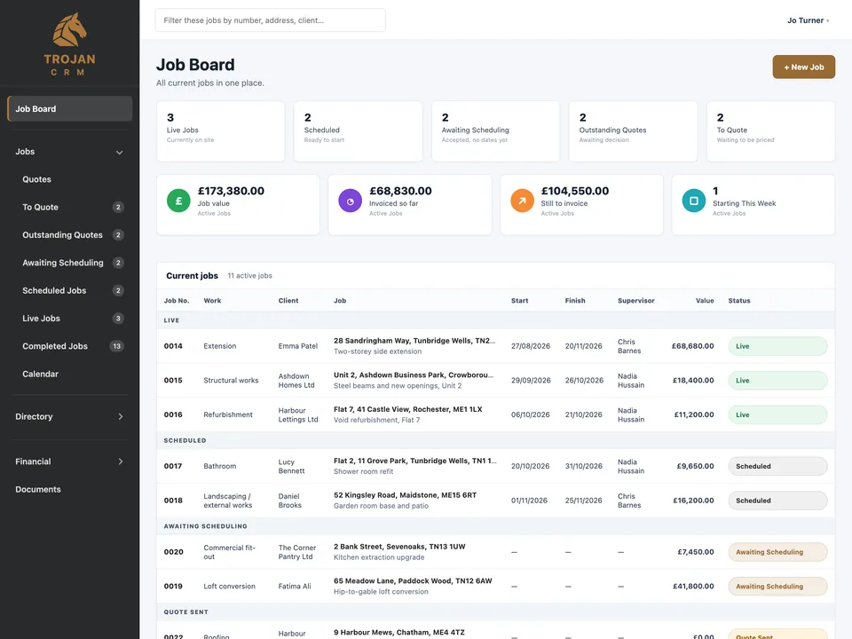Click Flat 7, 41 Castle View job
This screenshot has width=852, height=639.
tap(407, 409)
